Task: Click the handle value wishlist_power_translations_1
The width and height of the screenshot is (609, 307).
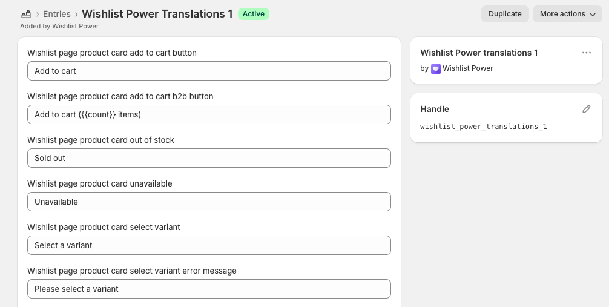Action: coord(484,127)
